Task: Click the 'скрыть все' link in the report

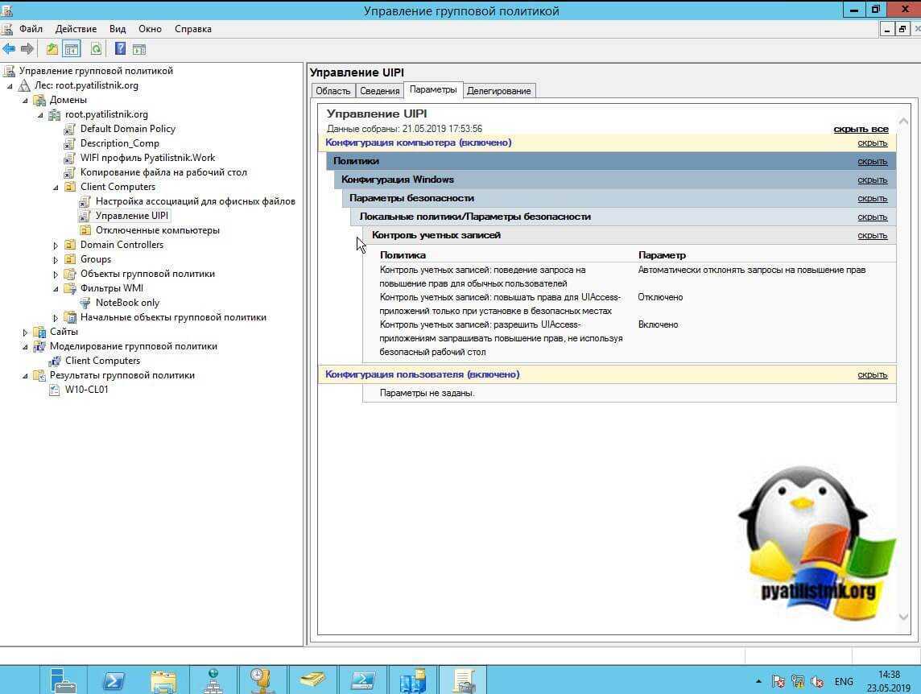Action: (x=861, y=129)
